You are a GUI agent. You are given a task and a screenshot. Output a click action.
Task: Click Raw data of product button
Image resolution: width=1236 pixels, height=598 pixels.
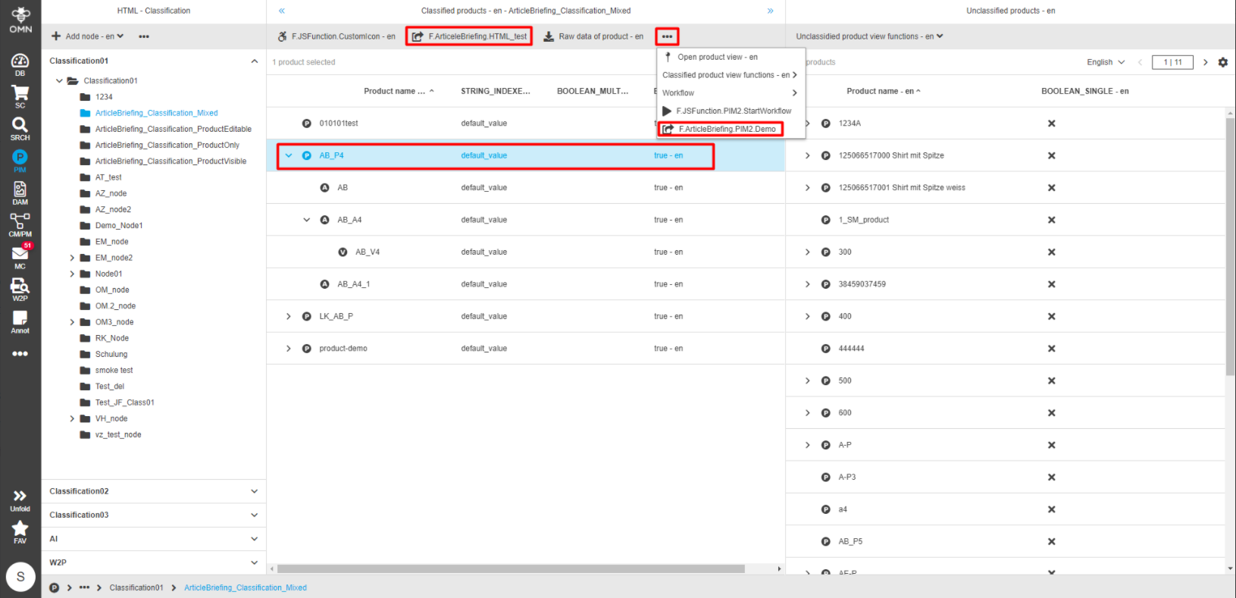point(593,36)
